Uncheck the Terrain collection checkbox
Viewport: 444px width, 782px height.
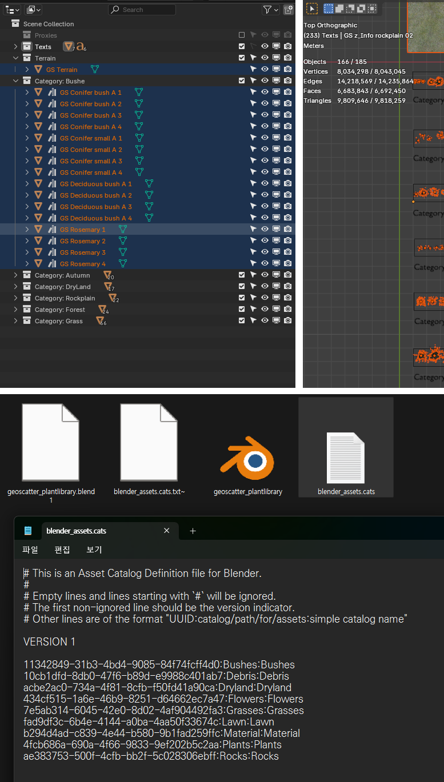[242, 58]
